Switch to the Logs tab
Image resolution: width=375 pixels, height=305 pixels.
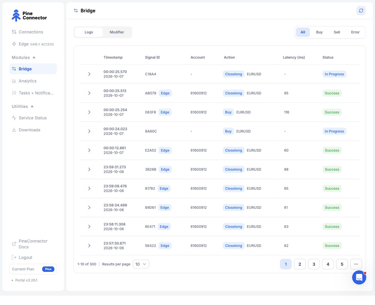[89, 32]
